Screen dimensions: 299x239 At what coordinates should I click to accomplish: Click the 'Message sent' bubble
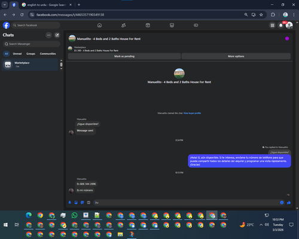coord(85,131)
